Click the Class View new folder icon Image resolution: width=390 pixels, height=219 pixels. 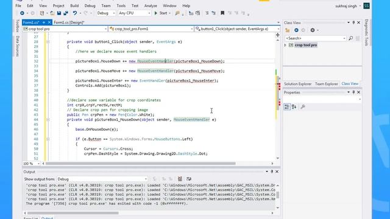click(288, 30)
